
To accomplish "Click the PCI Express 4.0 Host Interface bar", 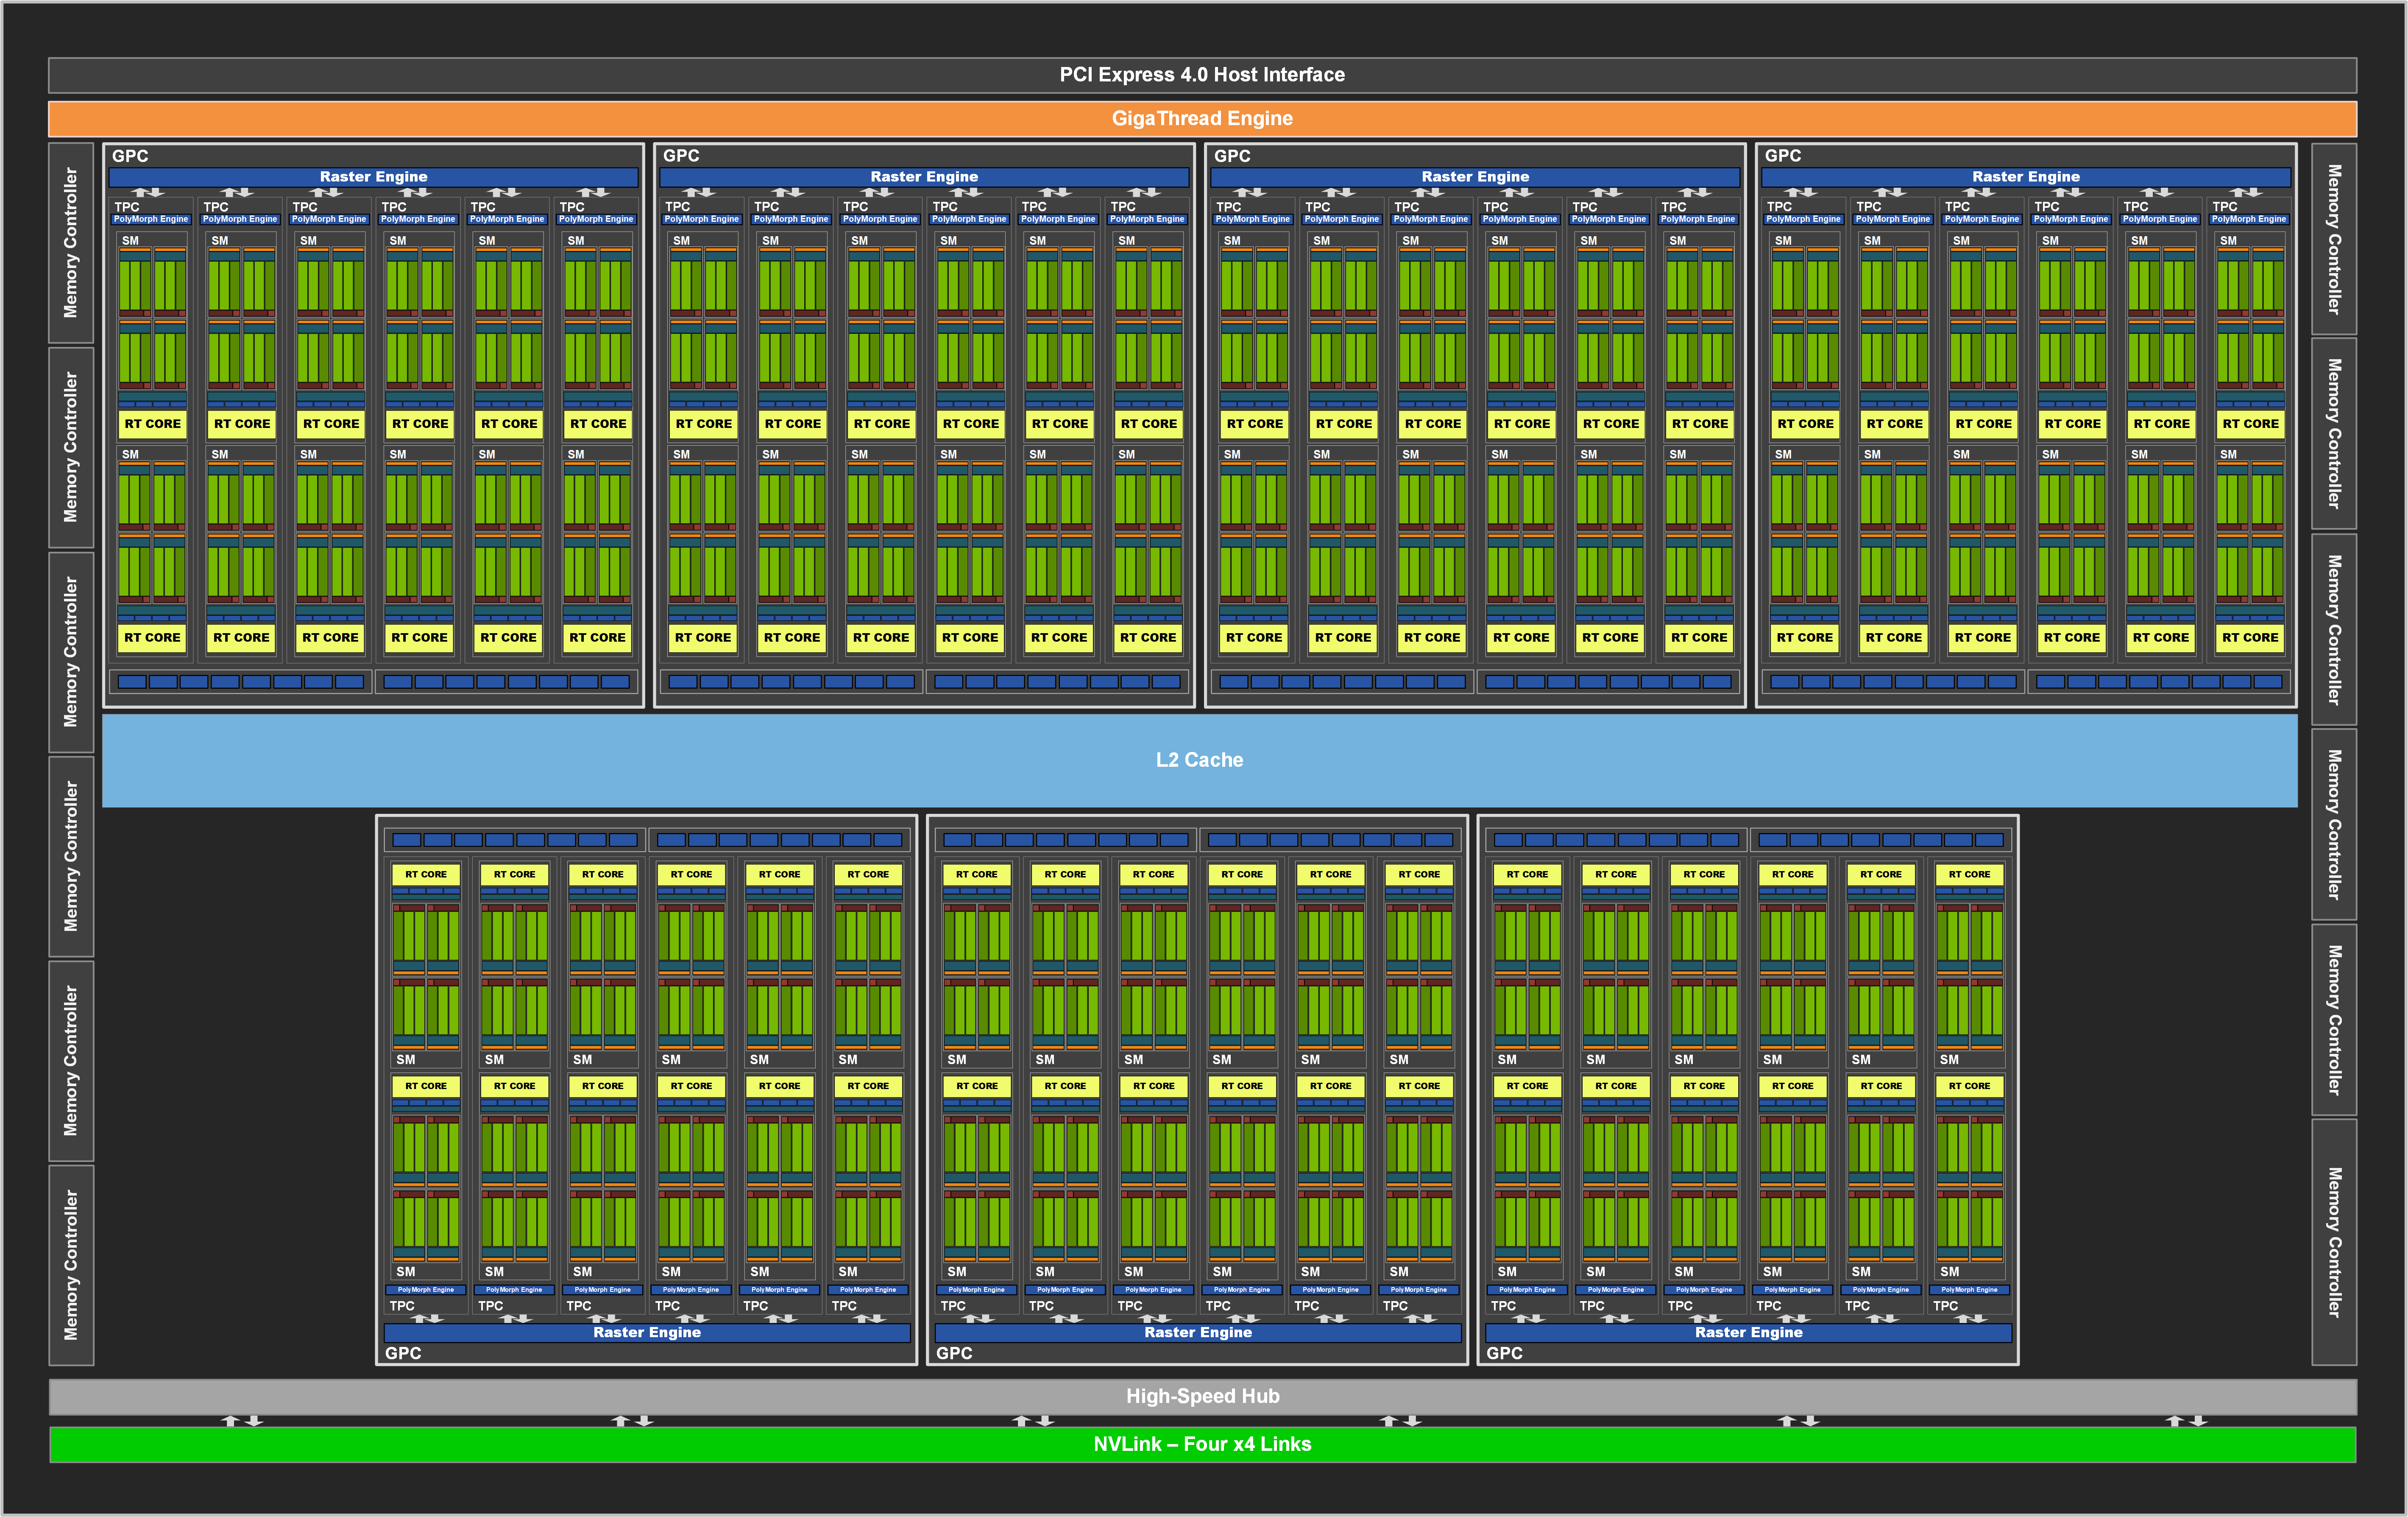I will click(1202, 75).
